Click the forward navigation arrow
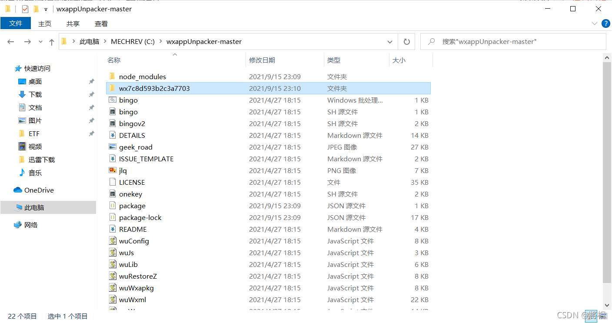Viewport: 612px width, 323px height. click(x=27, y=41)
